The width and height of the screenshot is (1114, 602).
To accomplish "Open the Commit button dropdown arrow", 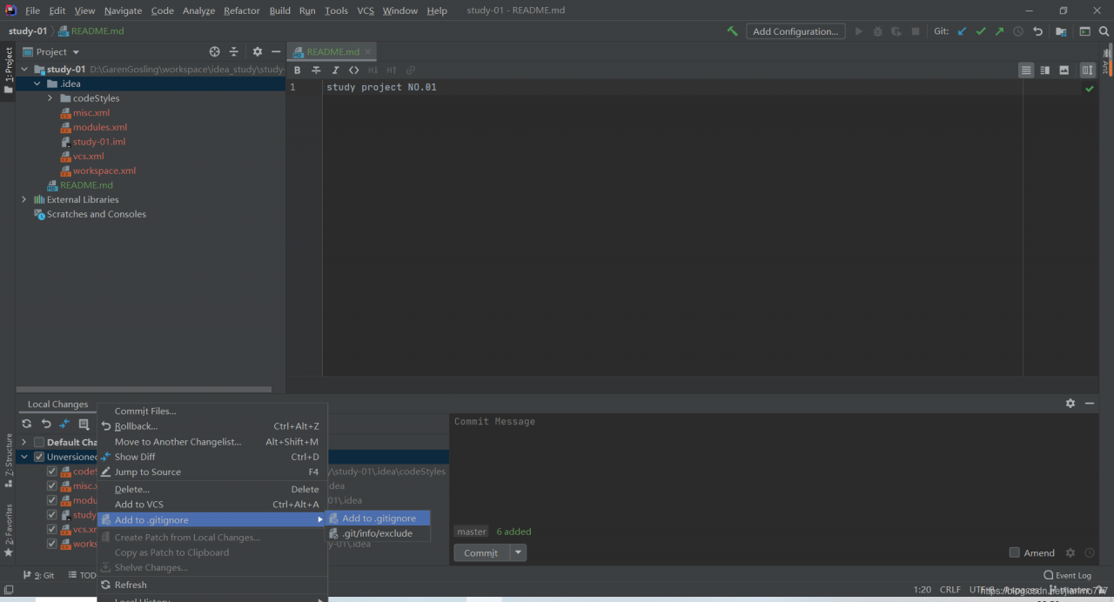I will 518,552.
